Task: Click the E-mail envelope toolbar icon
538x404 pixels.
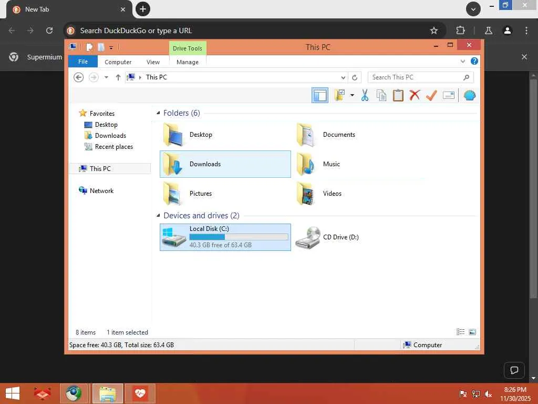Action: pyautogui.click(x=449, y=95)
